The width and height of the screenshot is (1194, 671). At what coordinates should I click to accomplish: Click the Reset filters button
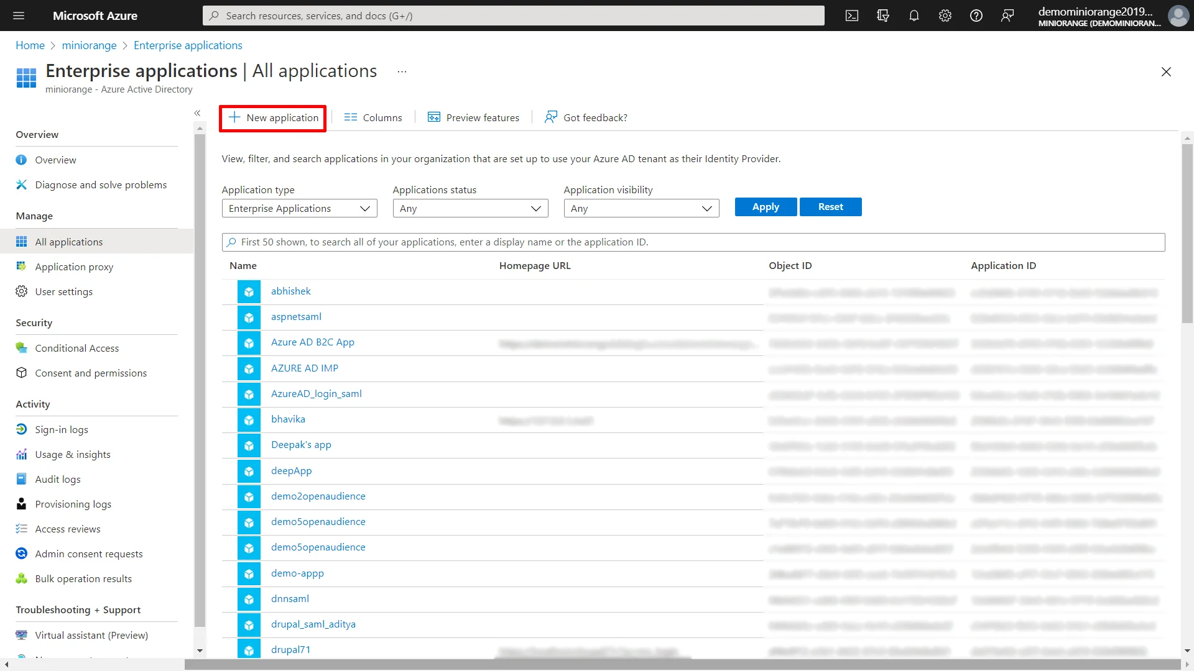(x=830, y=206)
